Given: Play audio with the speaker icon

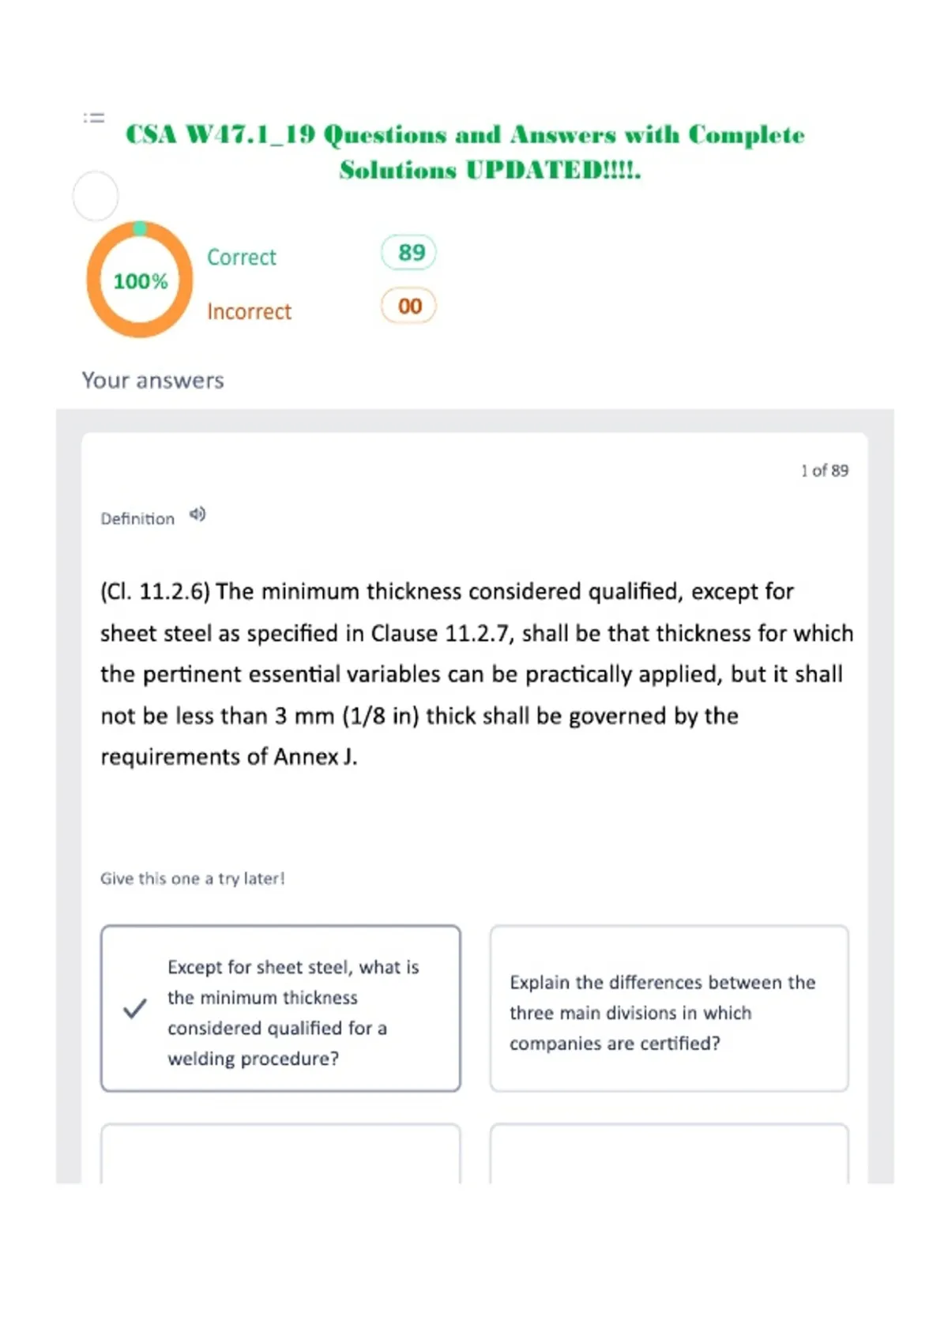Looking at the screenshot, I should pyautogui.click(x=197, y=515).
